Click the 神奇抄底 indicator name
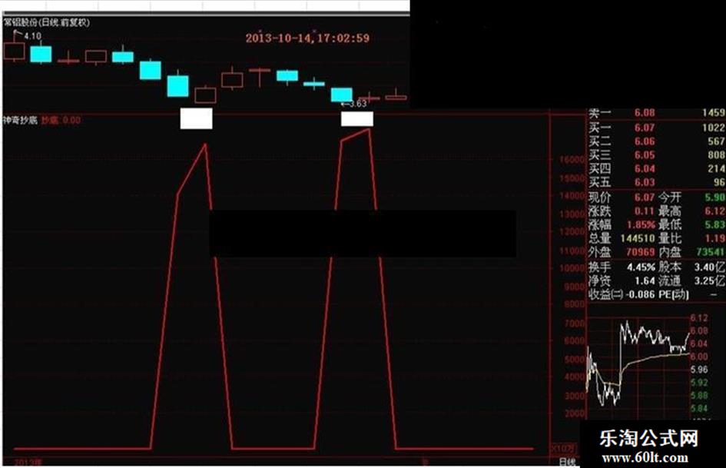Viewport: 726px width, 468px height. [x=20, y=121]
